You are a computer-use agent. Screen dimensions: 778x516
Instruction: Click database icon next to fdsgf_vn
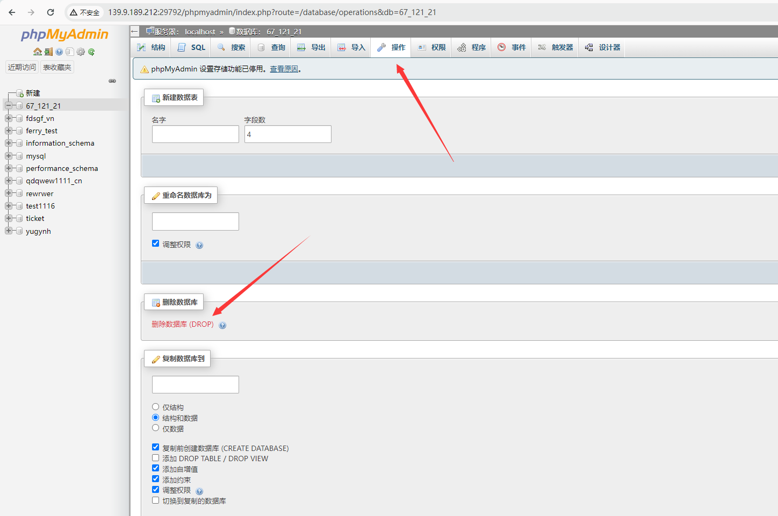coord(19,118)
